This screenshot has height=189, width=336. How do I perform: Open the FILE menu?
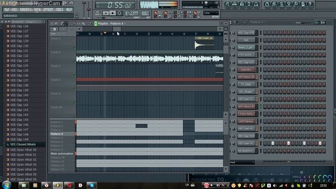(x=7, y=10)
